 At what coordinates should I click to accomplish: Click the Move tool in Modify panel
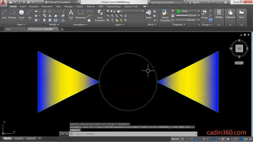(x=45, y=11)
